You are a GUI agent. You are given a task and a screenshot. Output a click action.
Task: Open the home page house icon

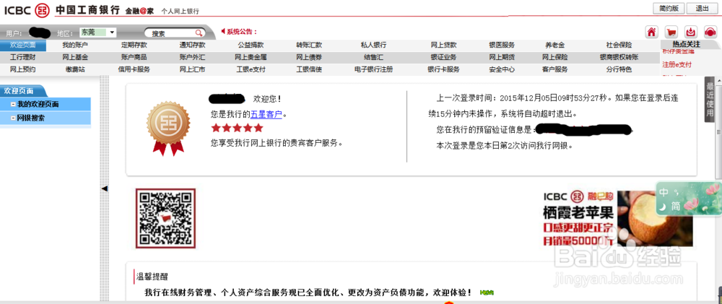(651, 32)
